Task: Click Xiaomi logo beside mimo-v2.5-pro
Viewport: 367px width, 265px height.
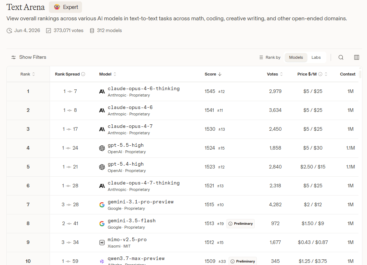Action: [102, 243]
